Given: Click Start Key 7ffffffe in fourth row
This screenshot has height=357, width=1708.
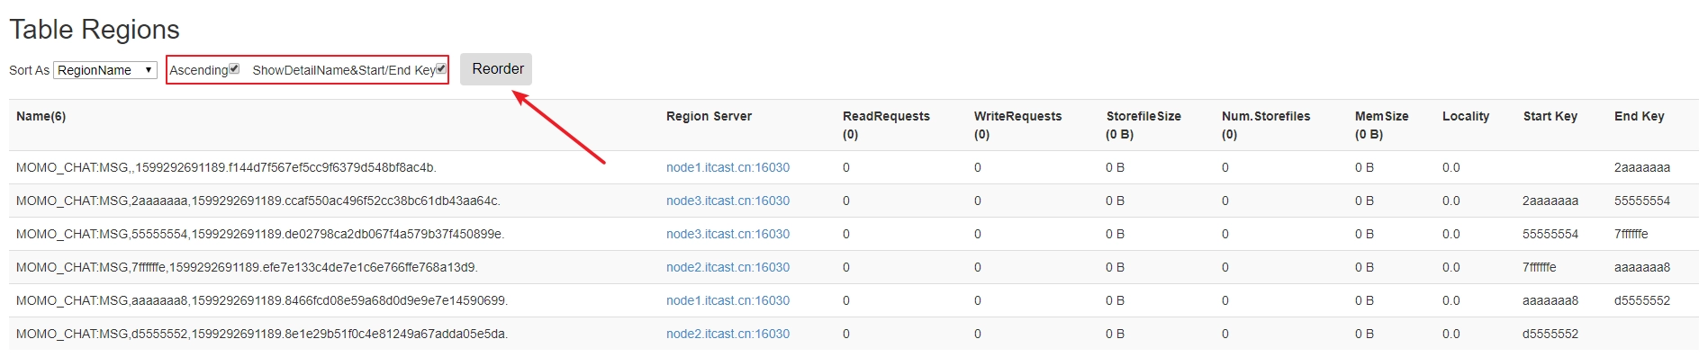Looking at the screenshot, I should (x=1540, y=267).
